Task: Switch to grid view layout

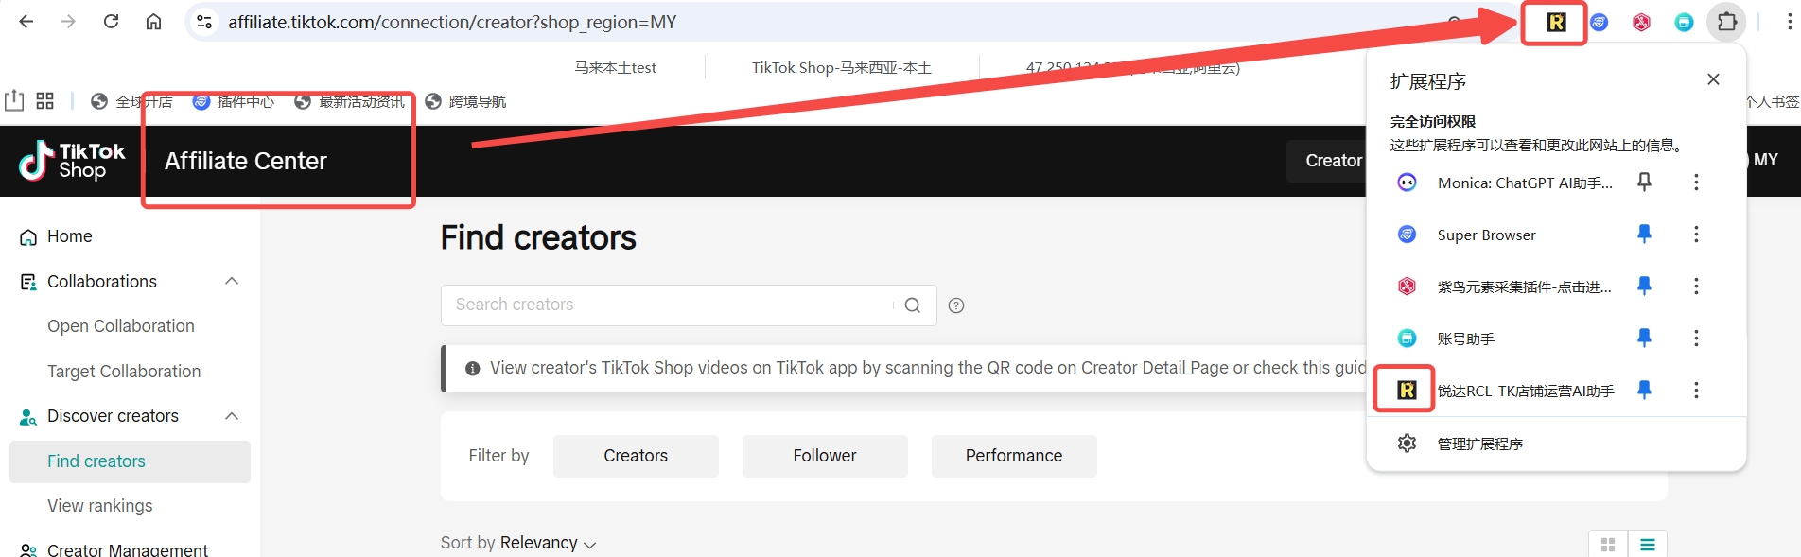Action: (x=1608, y=544)
